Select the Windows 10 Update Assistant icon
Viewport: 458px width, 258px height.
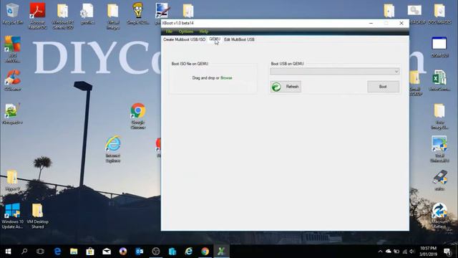12,216
